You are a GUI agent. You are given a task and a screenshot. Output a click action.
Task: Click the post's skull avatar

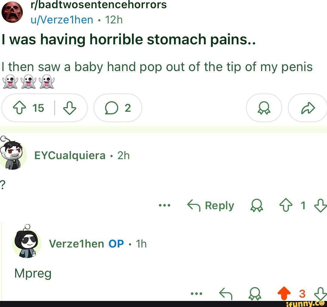12,12
